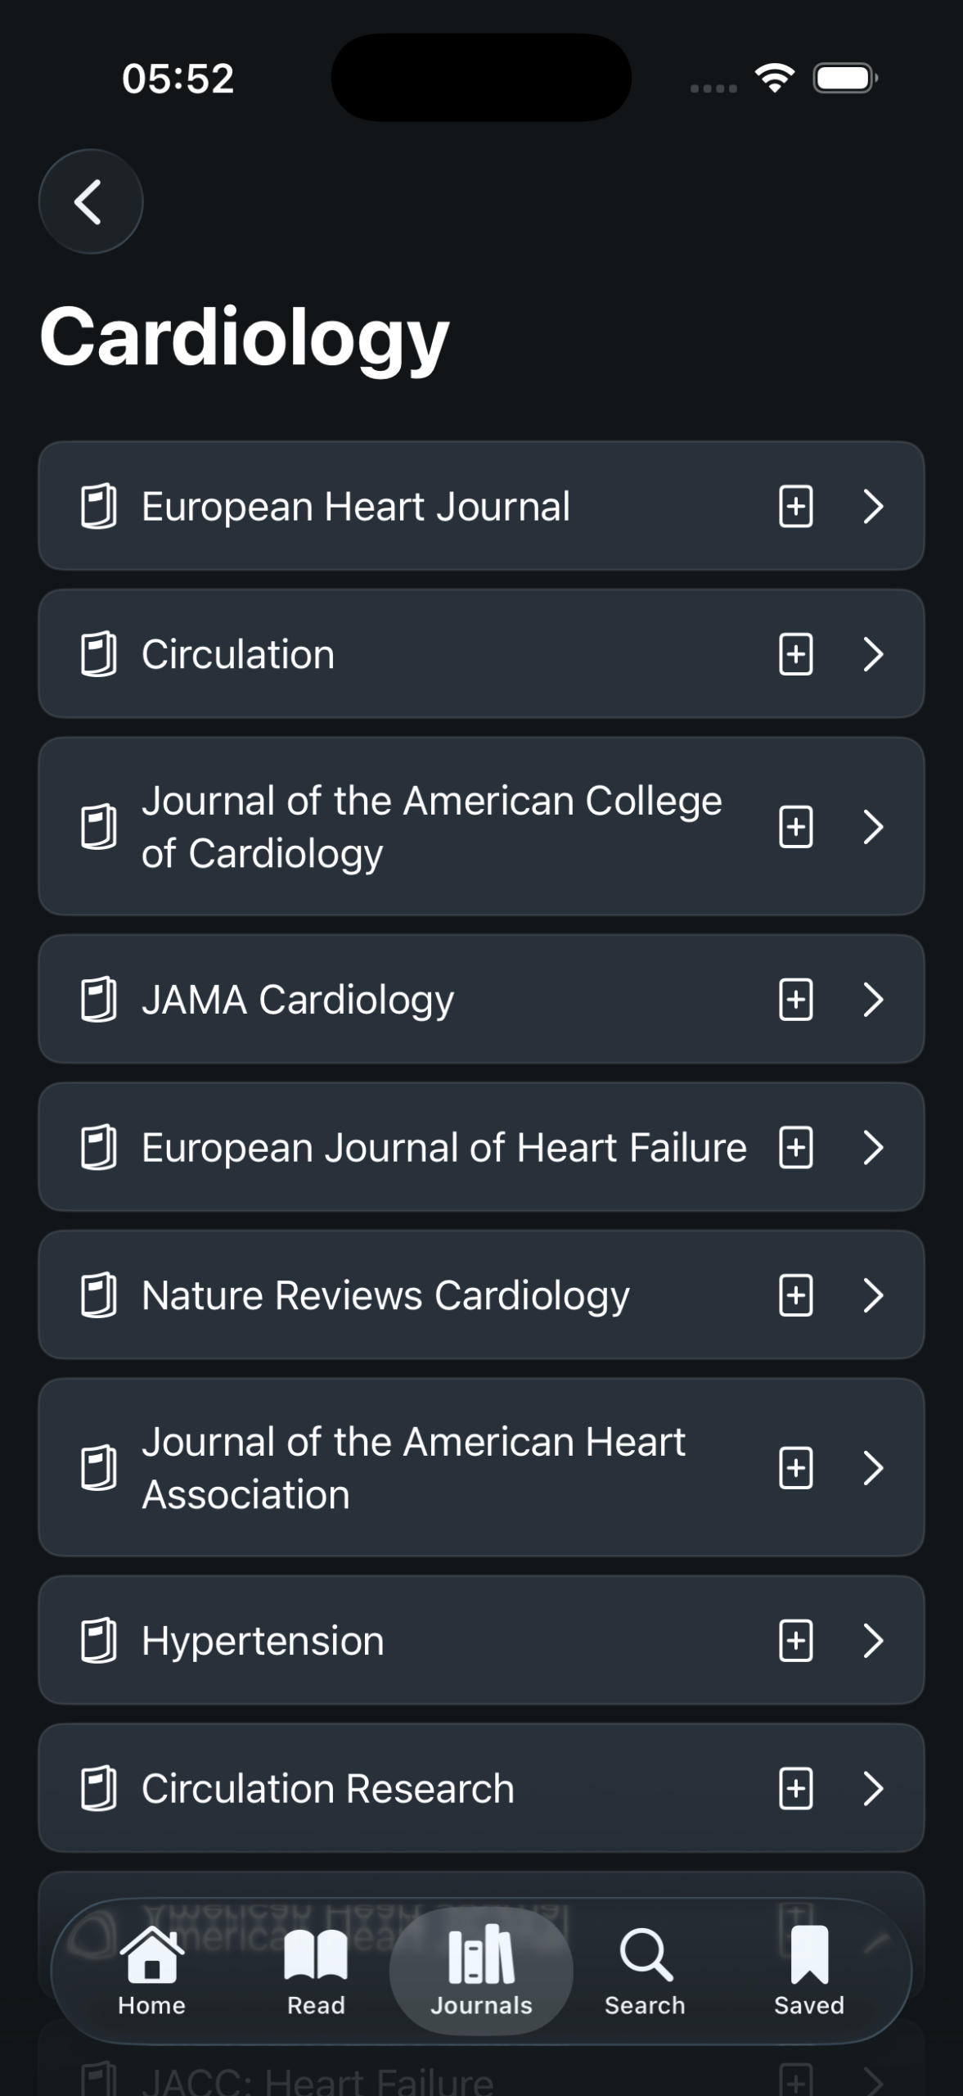
Task: Add Circulation Research using plus icon
Action: [795, 1788]
